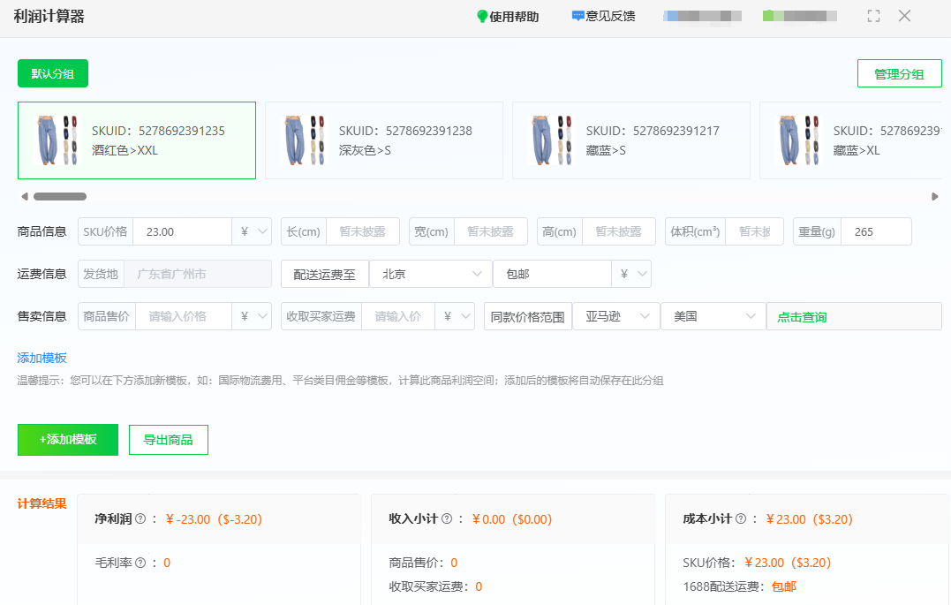Click the 管理分组 button
The height and width of the screenshot is (605, 951).
click(900, 73)
